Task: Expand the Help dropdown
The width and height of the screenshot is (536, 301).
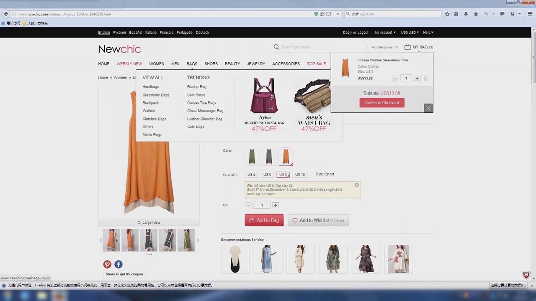Action: [428, 33]
